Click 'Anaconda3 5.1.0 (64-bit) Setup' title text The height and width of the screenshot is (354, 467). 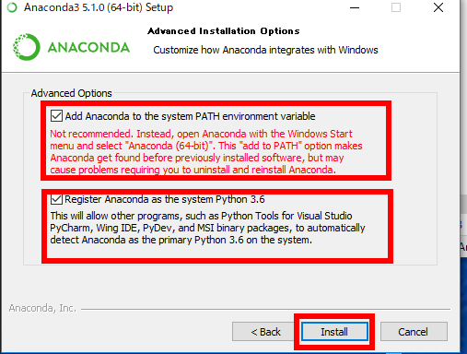click(99, 7)
